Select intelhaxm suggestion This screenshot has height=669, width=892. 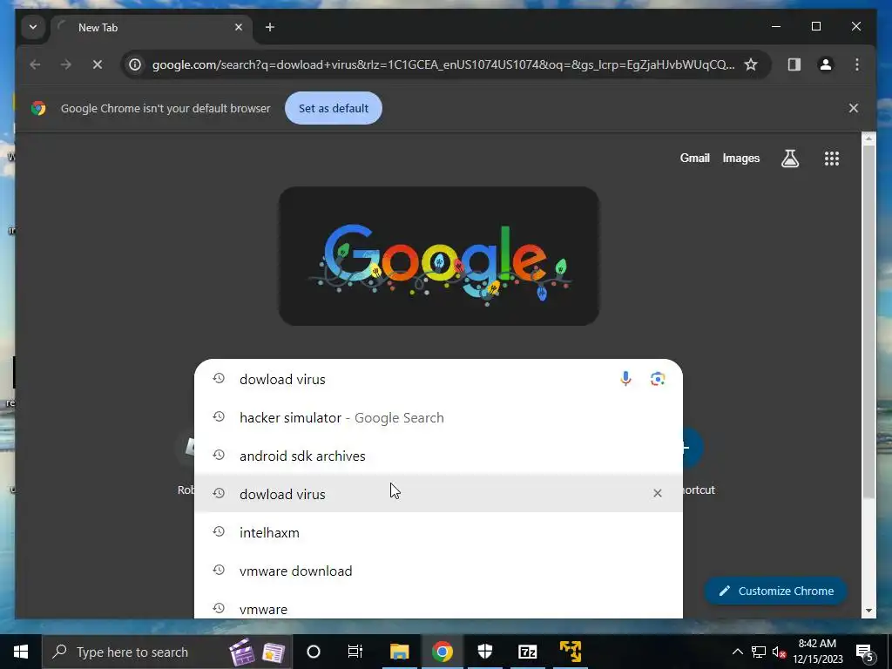439,532
